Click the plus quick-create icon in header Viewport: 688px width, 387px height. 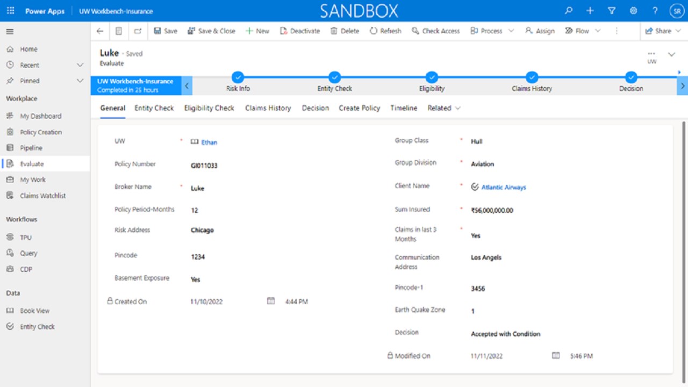pyautogui.click(x=590, y=11)
